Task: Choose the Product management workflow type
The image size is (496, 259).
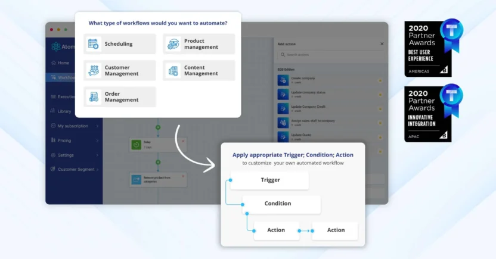Action: [199, 44]
